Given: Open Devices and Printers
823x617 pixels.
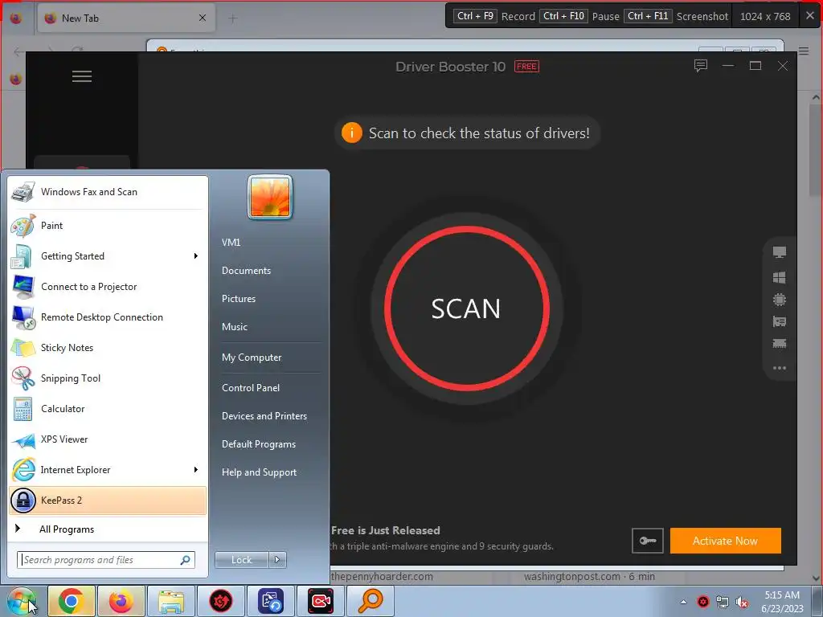Looking at the screenshot, I should (x=264, y=416).
